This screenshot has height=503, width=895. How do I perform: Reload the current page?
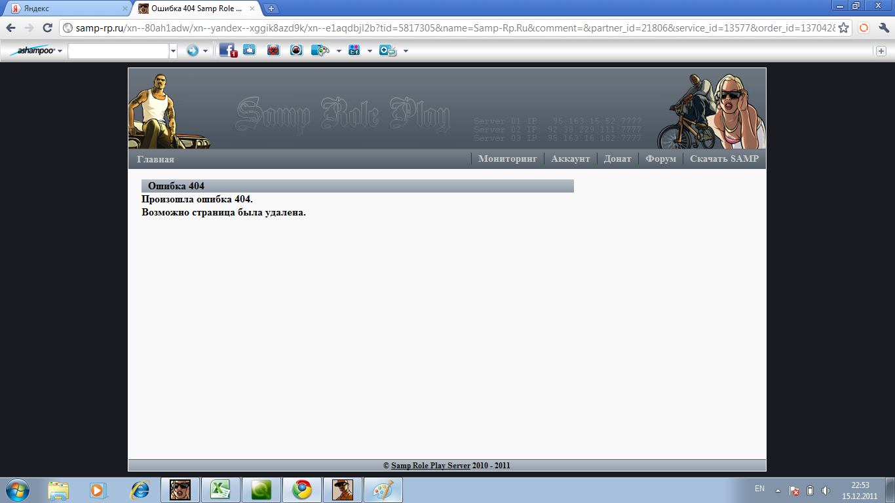click(47, 28)
